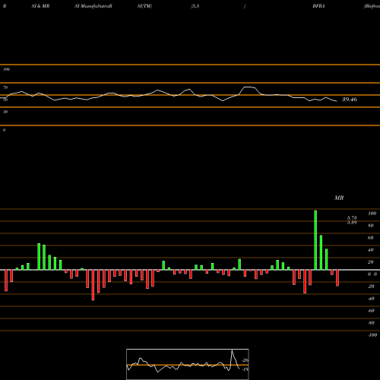Click the MR axis label -20
The width and height of the screenshot is (380, 380).
(x=371, y=287)
